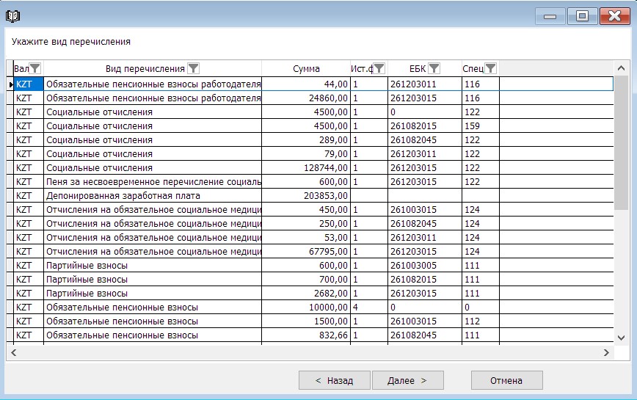Screen dimensions: 637x400
Task: Click the current row indicator arrow
Action: pos(10,84)
